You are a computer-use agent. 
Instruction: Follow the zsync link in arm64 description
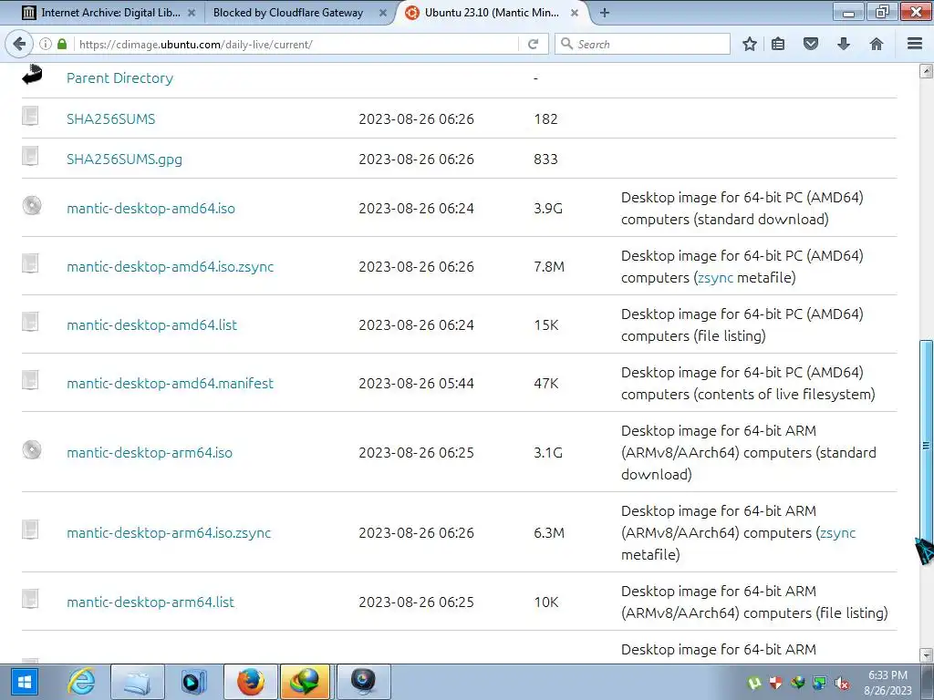(x=837, y=532)
